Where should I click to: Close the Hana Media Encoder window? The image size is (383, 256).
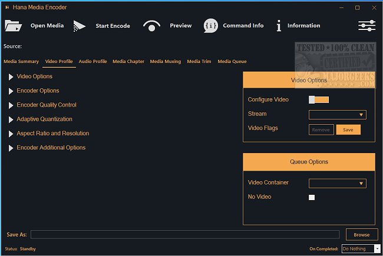click(374, 8)
